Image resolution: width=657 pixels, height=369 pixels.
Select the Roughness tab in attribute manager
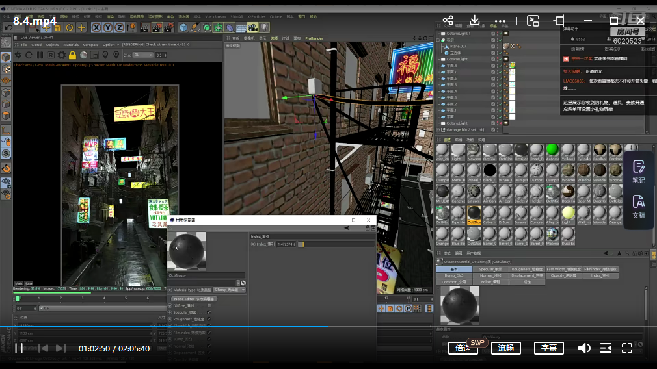(527, 269)
